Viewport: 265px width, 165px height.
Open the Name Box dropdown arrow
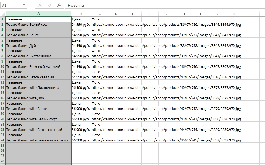24,5
